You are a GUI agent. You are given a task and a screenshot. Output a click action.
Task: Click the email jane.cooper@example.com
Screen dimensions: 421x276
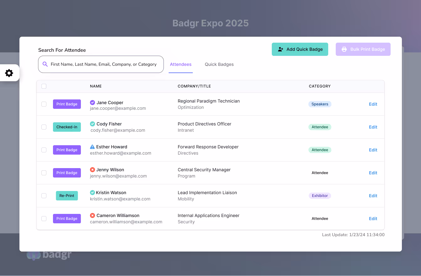(x=118, y=108)
